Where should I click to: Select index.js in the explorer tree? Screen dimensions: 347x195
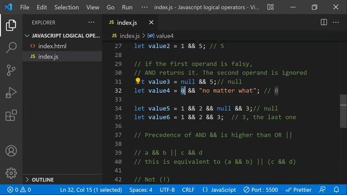tap(62, 56)
